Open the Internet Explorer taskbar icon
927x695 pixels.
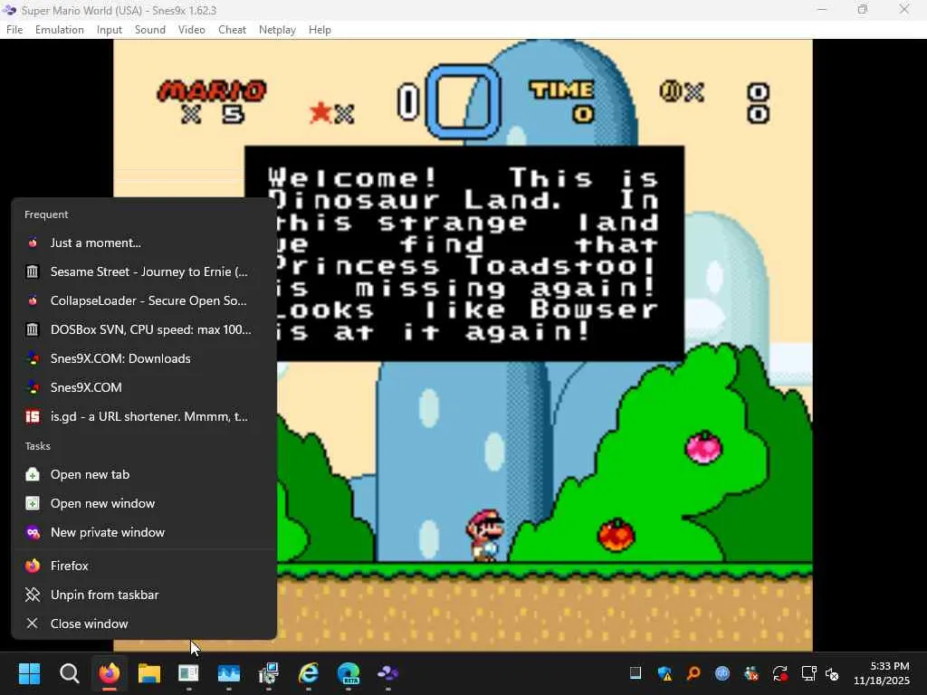[309, 673]
